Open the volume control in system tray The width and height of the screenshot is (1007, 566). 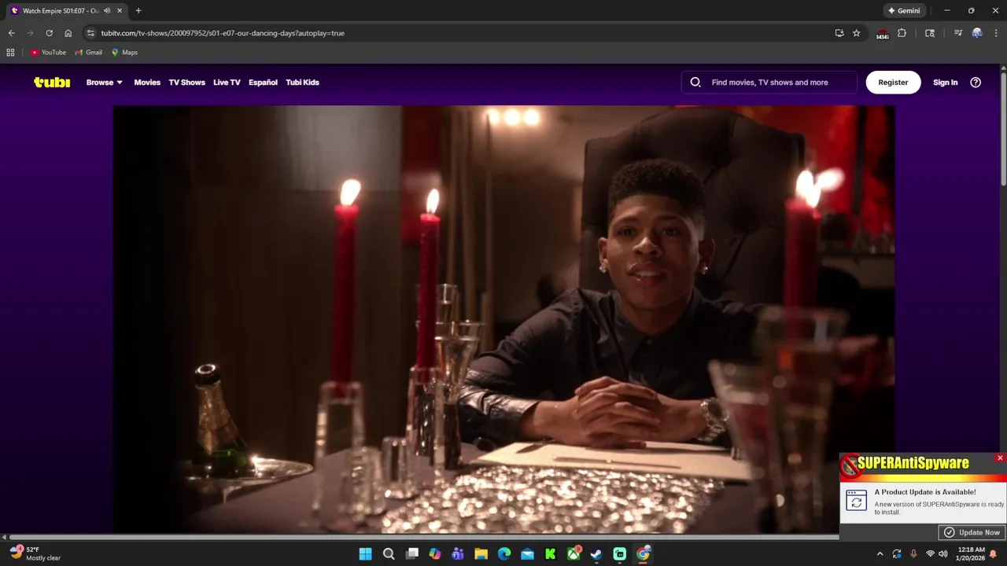pos(942,554)
